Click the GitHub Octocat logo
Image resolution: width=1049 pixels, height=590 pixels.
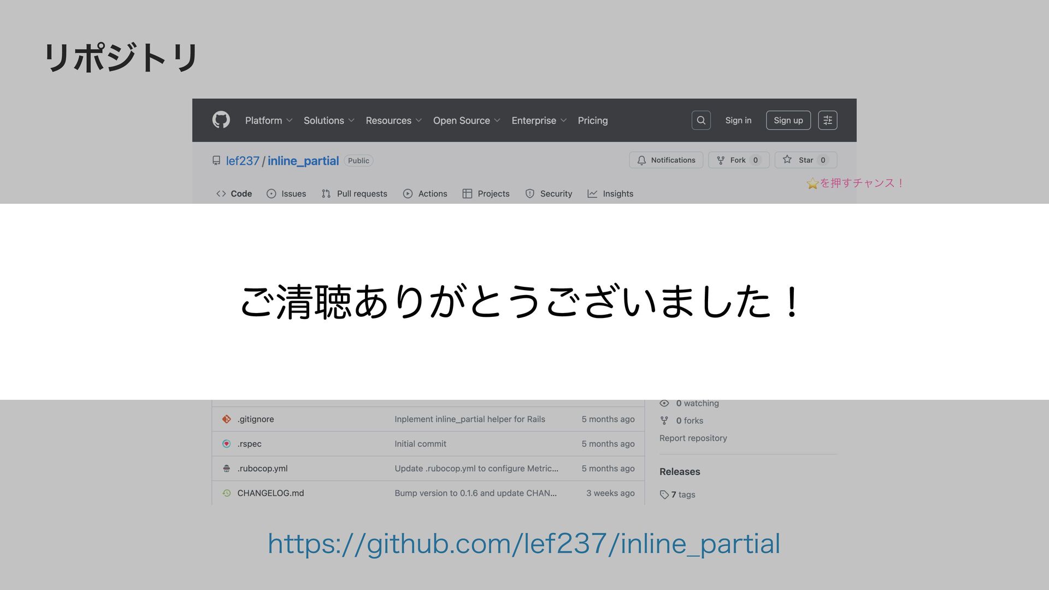click(x=221, y=120)
